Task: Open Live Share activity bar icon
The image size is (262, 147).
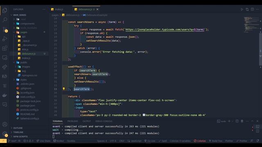Action: (5, 67)
